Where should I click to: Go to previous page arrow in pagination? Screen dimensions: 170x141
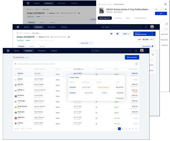tap(116, 129)
